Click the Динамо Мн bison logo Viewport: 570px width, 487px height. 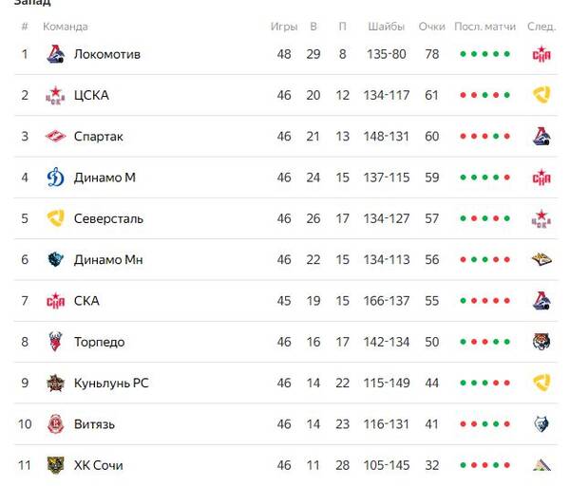(x=56, y=259)
